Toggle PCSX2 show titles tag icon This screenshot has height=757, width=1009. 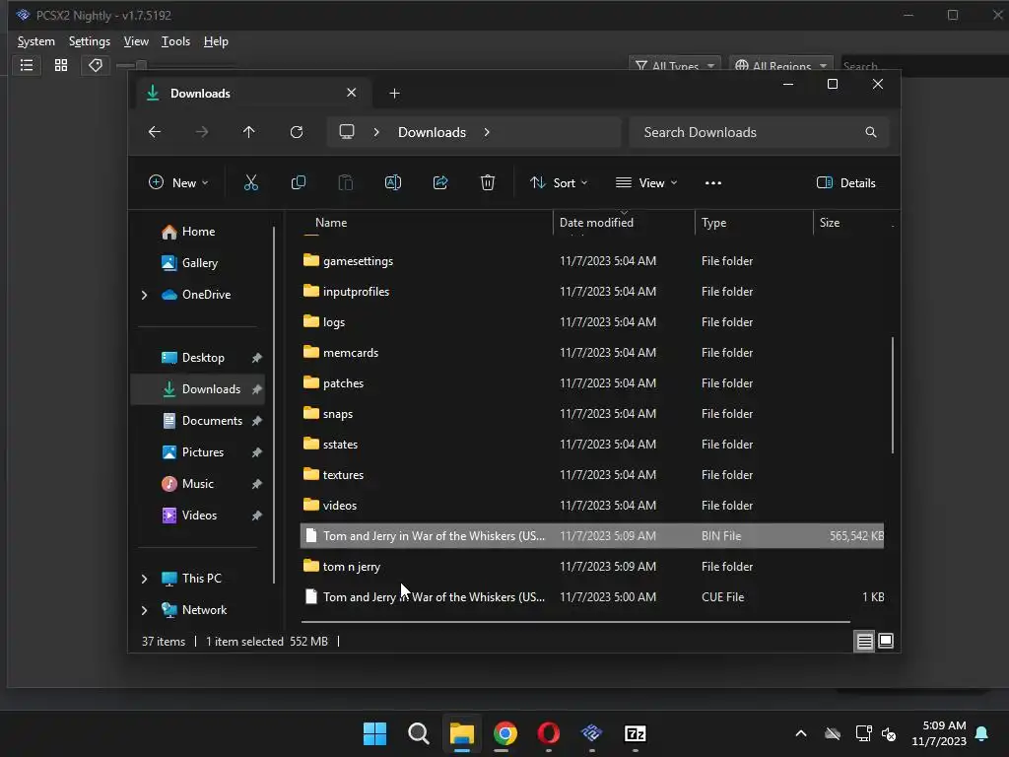(x=96, y=65)
